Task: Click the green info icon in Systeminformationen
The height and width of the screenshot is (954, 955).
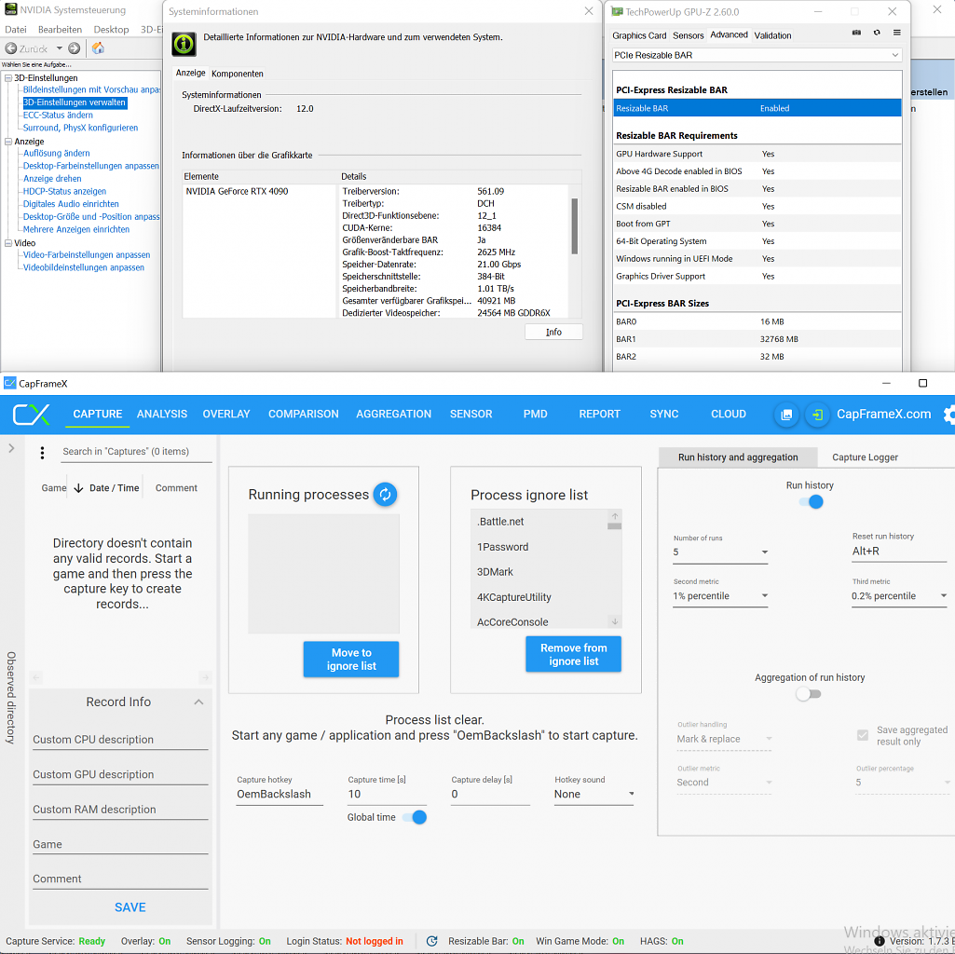Action: (184, 44)
